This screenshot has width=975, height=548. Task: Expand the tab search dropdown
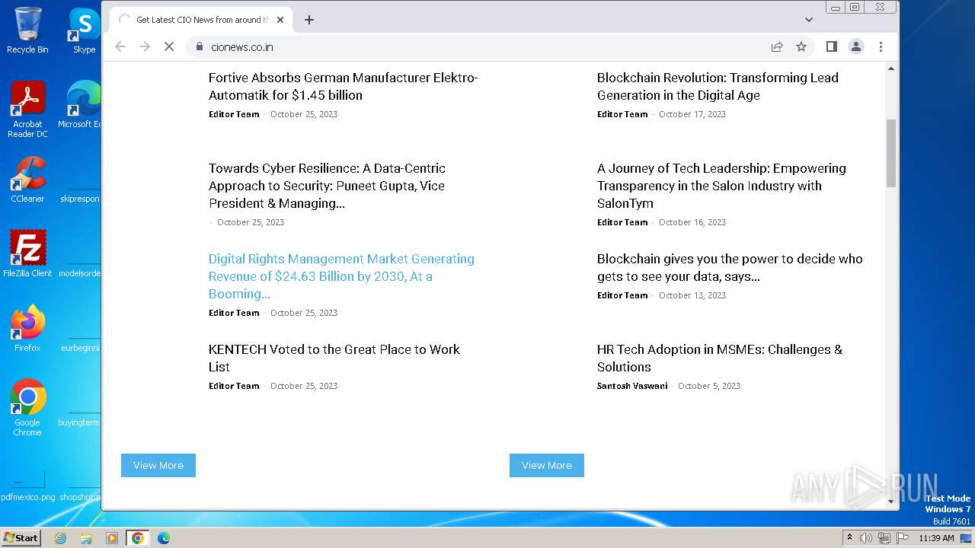click(809, 20)
